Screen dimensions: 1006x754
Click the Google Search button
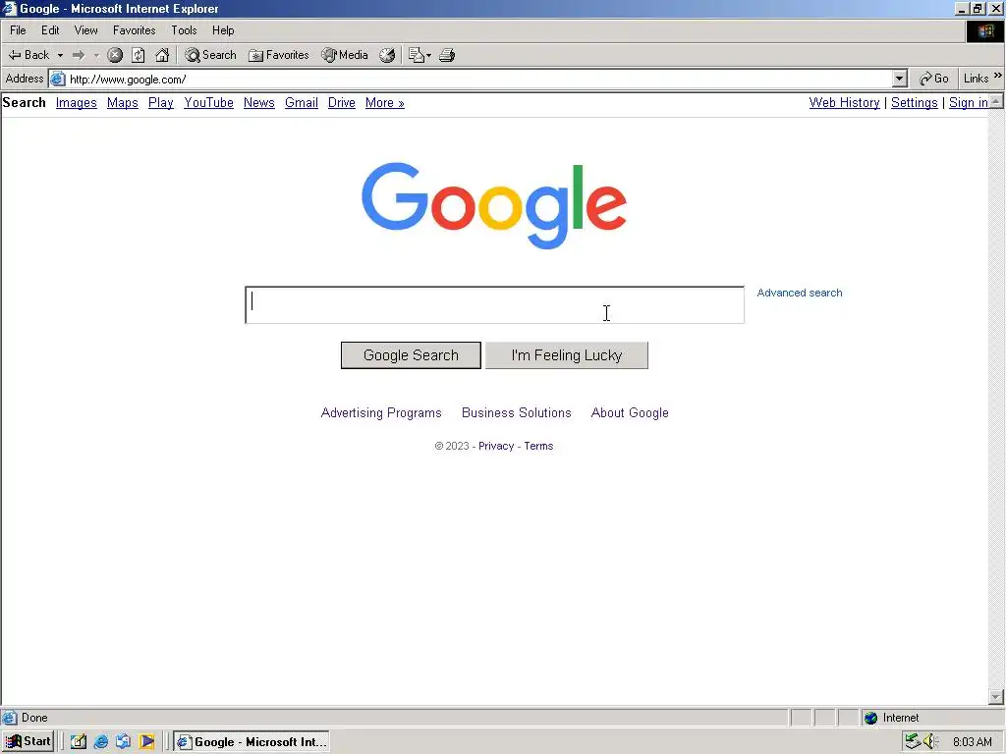tap(411, 355)
